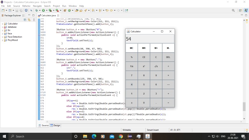This screenshot has height=140, width=249.
Task: Click the Open Type toolbar icon
Action: coord(77,10)
